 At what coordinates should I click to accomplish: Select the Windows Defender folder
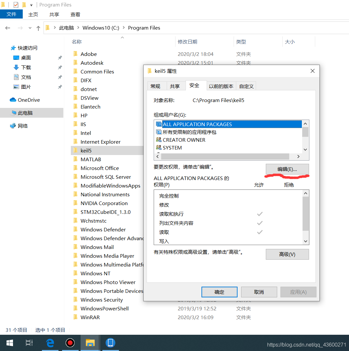point(103,230)
